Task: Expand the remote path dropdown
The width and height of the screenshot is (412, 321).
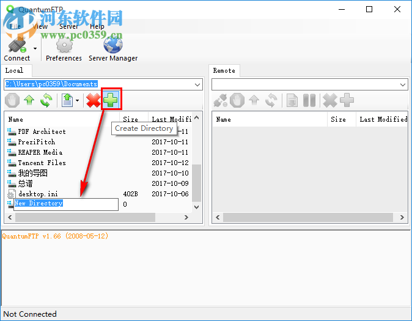Action: click(x=403, y=84)
